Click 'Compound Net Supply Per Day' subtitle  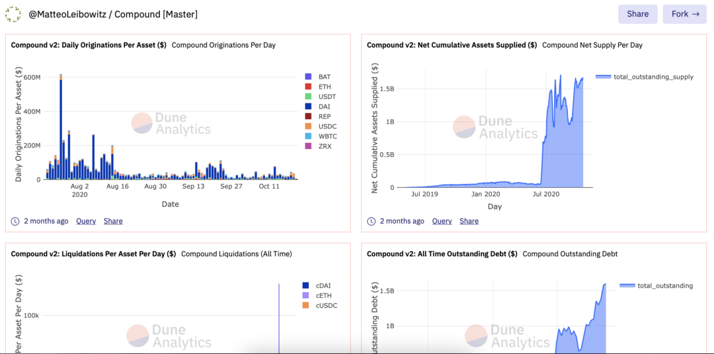pyautogui.click(x=592, y=45)
